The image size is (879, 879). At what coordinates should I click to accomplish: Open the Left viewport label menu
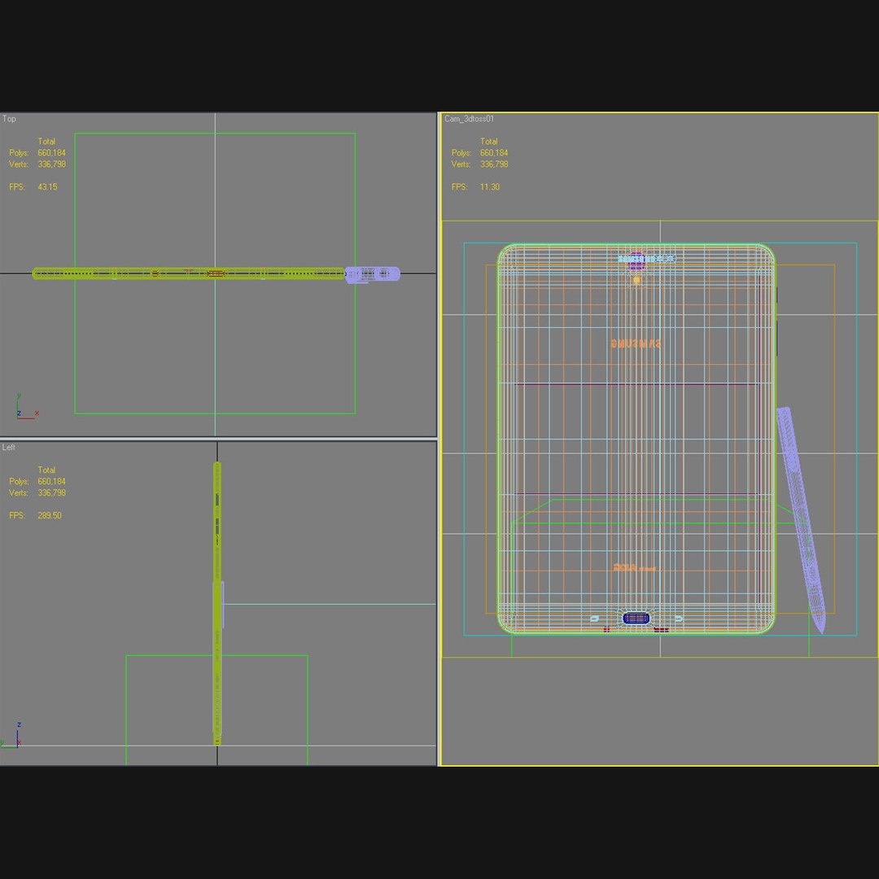click(x=8, y=448)
